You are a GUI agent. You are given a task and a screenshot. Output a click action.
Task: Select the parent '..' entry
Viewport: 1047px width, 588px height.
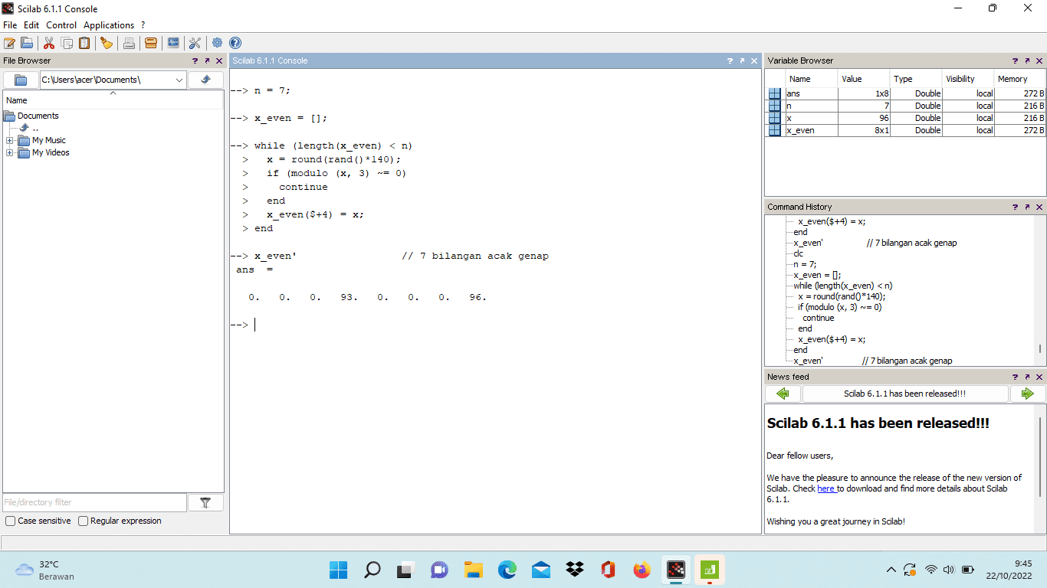[x=35, y=128]
